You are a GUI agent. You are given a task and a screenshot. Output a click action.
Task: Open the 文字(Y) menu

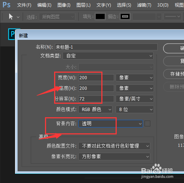pyautogui.click(x=104, y=5)
